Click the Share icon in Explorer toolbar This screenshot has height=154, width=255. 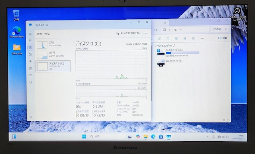(x=185, y=38)
